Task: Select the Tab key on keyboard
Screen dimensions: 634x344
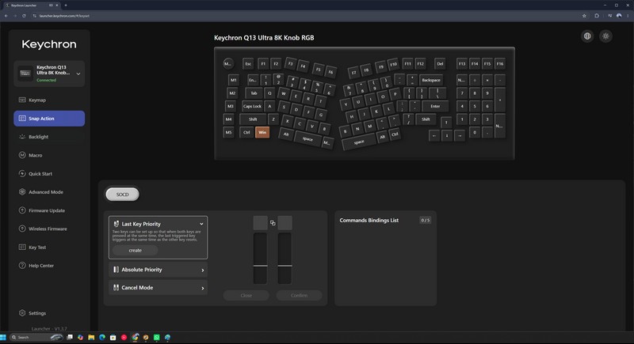Action: (x=254, y=93)
